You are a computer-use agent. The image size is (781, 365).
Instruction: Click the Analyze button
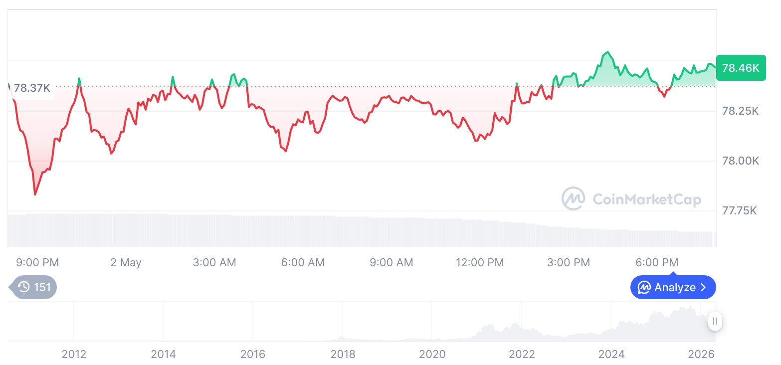(x=673, y=287)
